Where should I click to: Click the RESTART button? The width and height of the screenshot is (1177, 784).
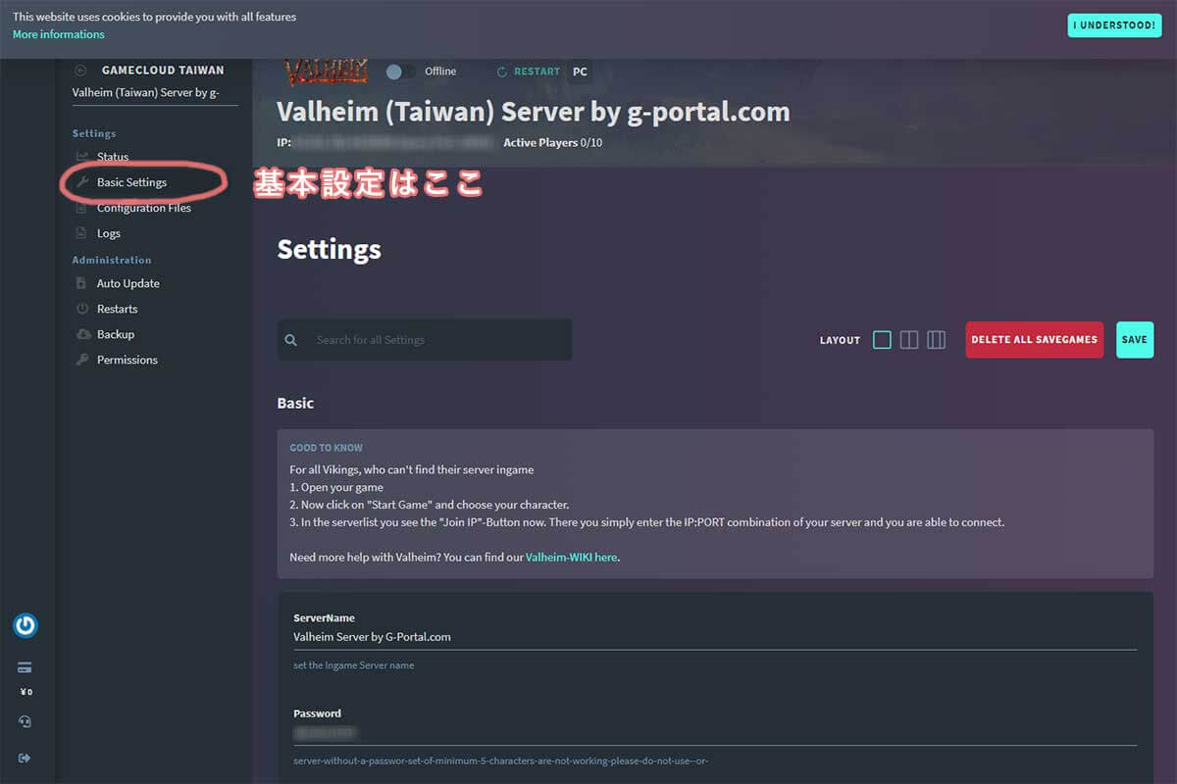pyautogui.click(x=529, y=72)
